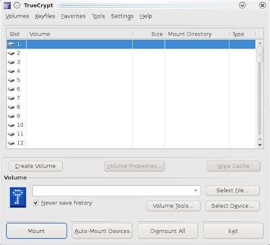Open the Settings menu
This screenshot has height=245, width=270.
click(x=122, y=16)
